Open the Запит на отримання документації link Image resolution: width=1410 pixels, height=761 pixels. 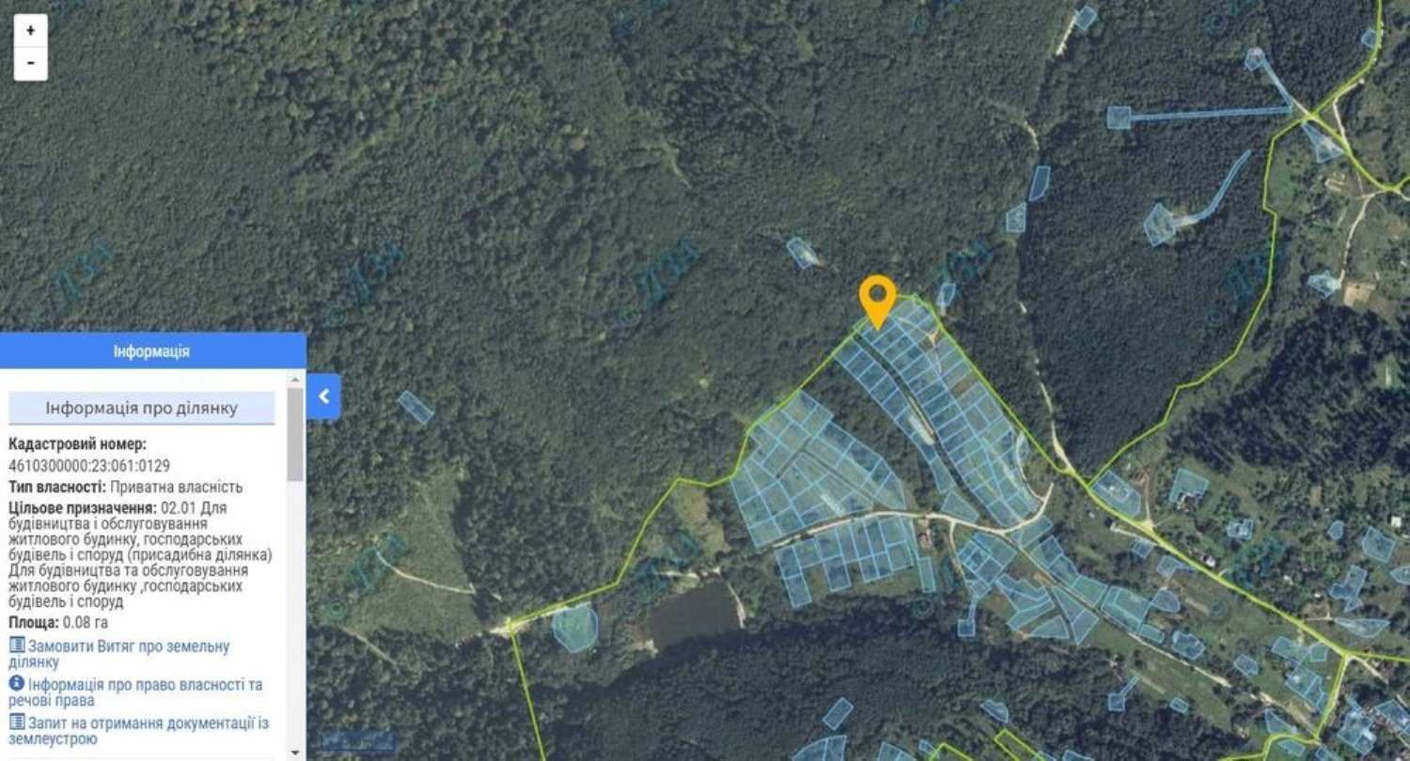coord(138,731)
